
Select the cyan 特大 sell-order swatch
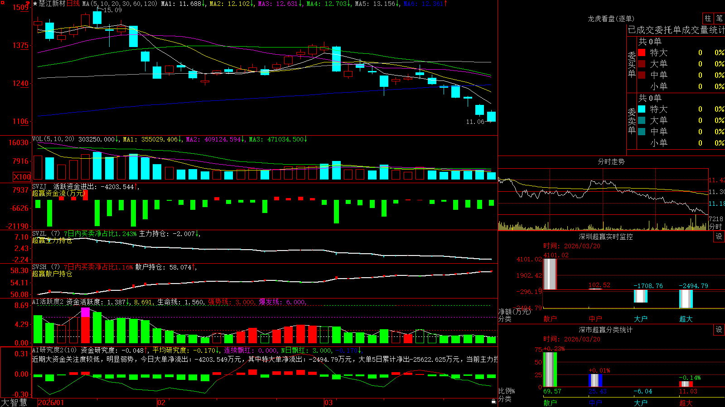pos(642,109)
